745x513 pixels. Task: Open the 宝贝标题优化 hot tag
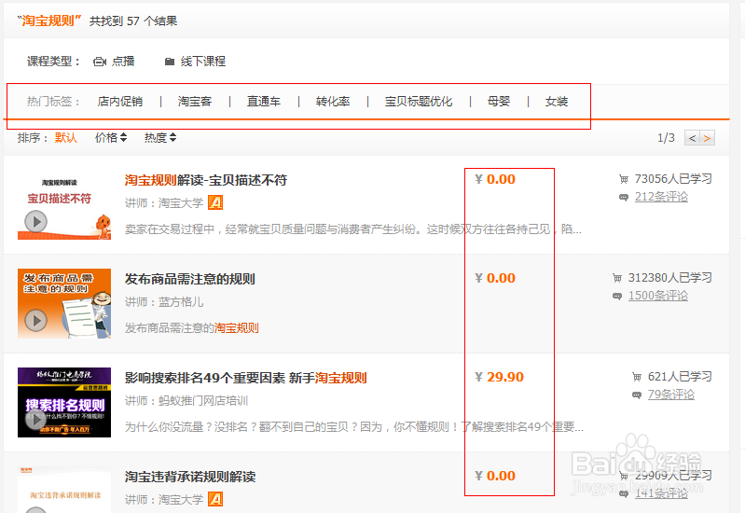(419, 102)
